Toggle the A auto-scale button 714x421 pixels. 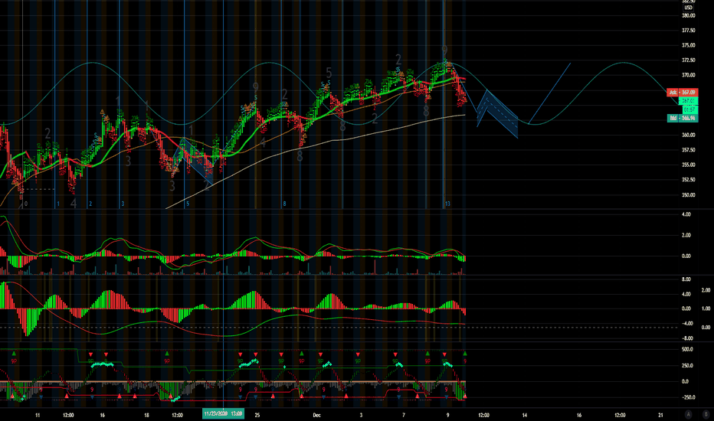tap(689, 414)
